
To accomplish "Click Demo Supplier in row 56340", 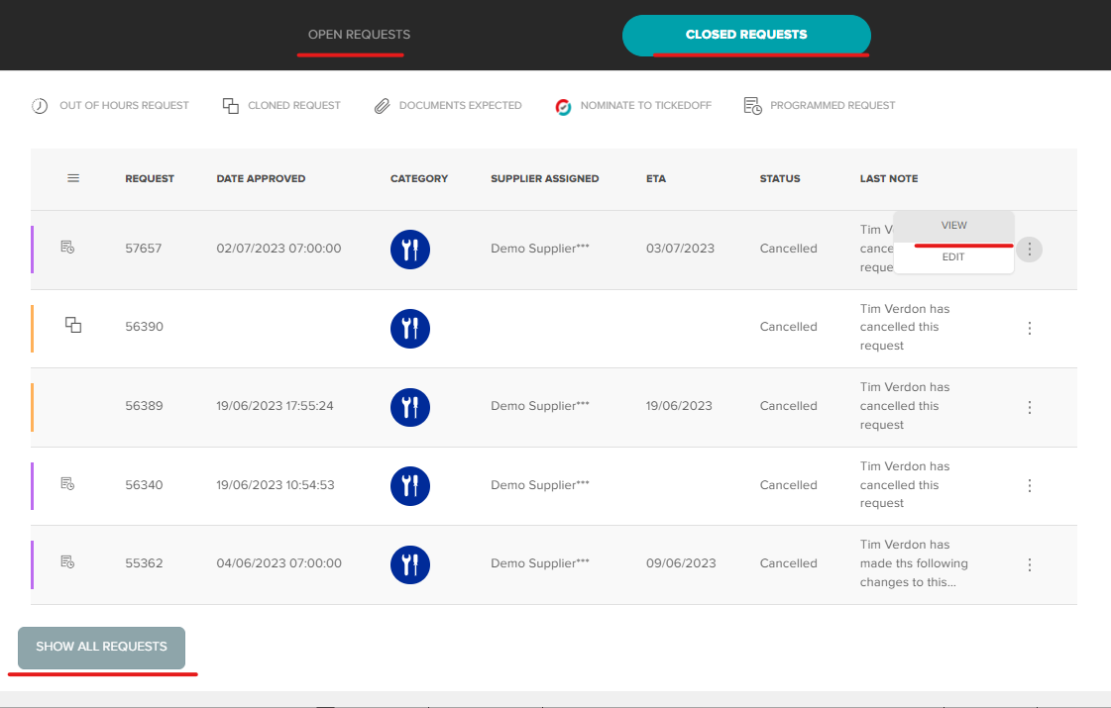I will [x=540, y=485].
